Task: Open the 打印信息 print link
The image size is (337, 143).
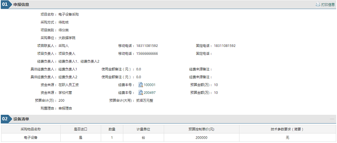Action: pyautogui.click(x=328, y=4)
